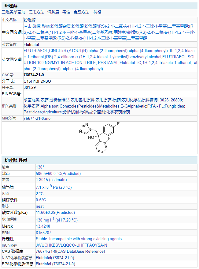Click the storage condition 0-6°C
This screenshot has width=199, height=269.
[41, 200]
